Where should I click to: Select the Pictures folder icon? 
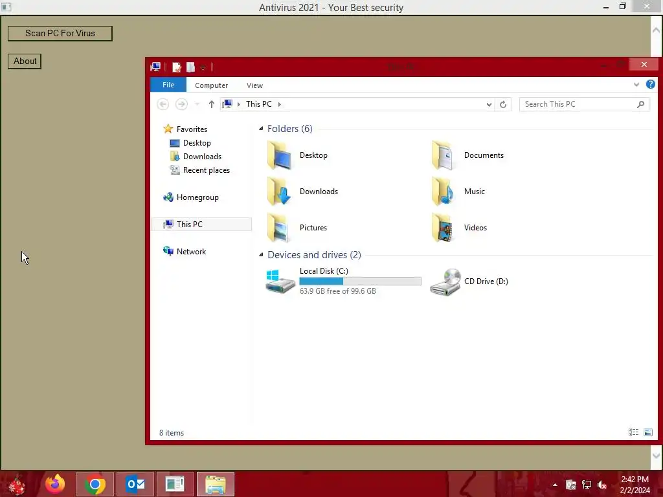coord(279,228)
